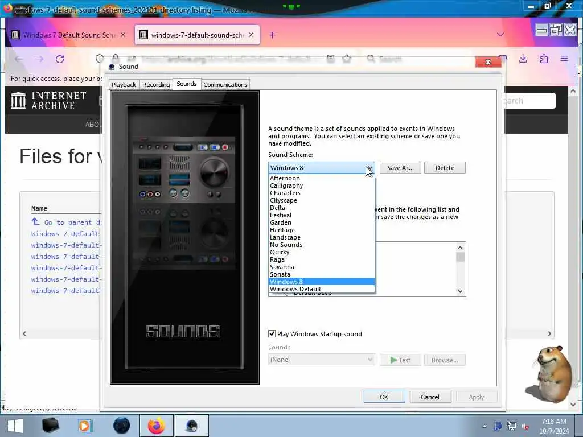
Task: Open Firefox application hamburger menu
Action: [x=564, y=59]
